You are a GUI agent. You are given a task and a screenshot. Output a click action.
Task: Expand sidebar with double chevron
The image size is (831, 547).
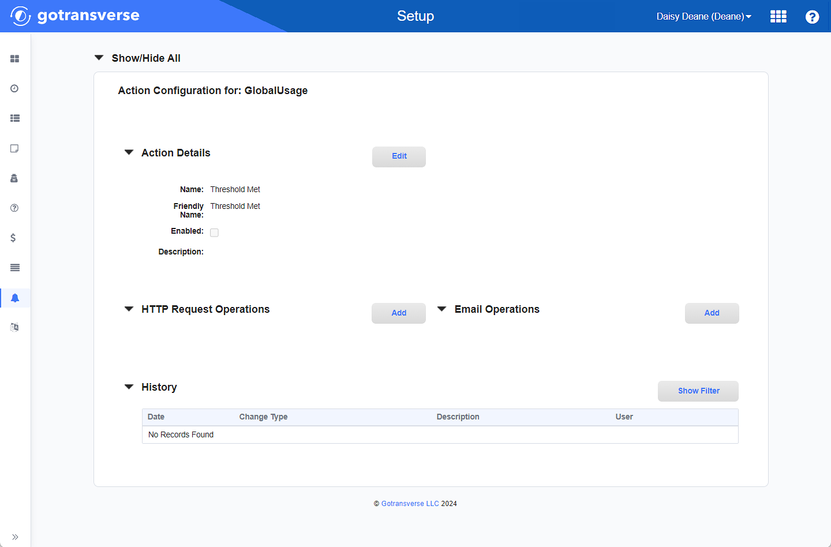(15, 537)
